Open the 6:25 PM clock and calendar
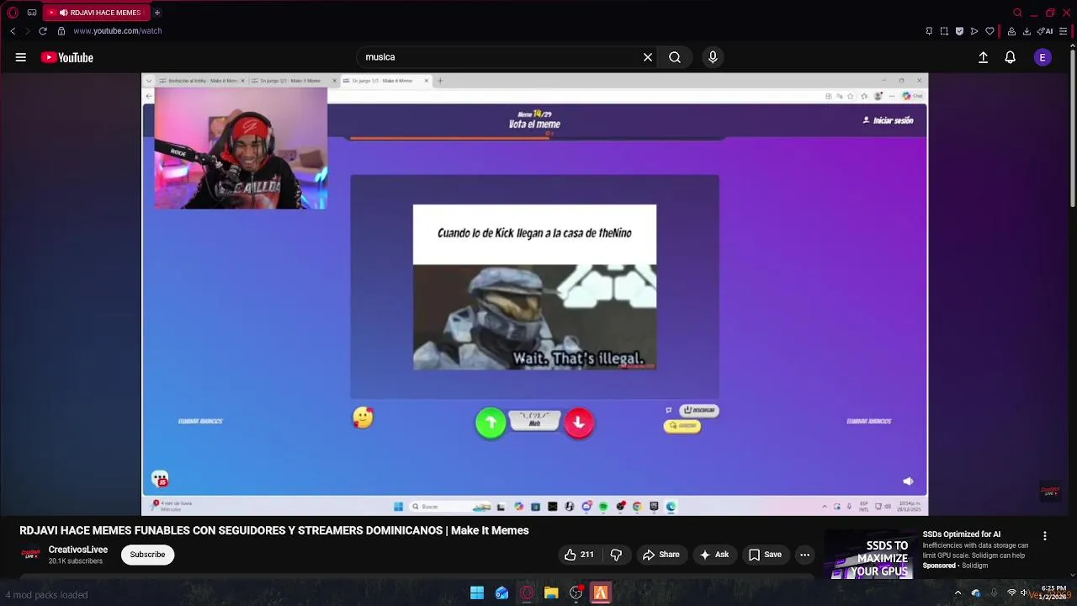Screen dimensions: 1077x606 pyautogui.click(x=1054, y=593)
